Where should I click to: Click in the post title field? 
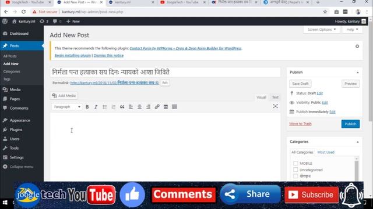point(166,72)
